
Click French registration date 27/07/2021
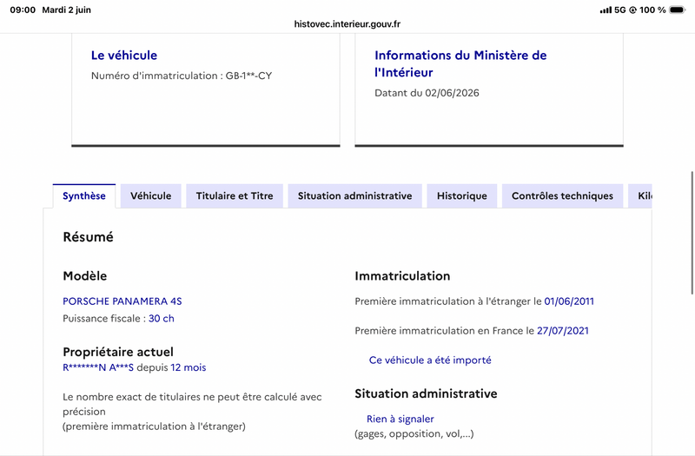[x=563, y=331]
